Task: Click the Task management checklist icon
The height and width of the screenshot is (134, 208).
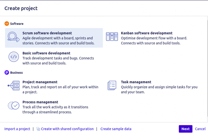Action: 112,86
